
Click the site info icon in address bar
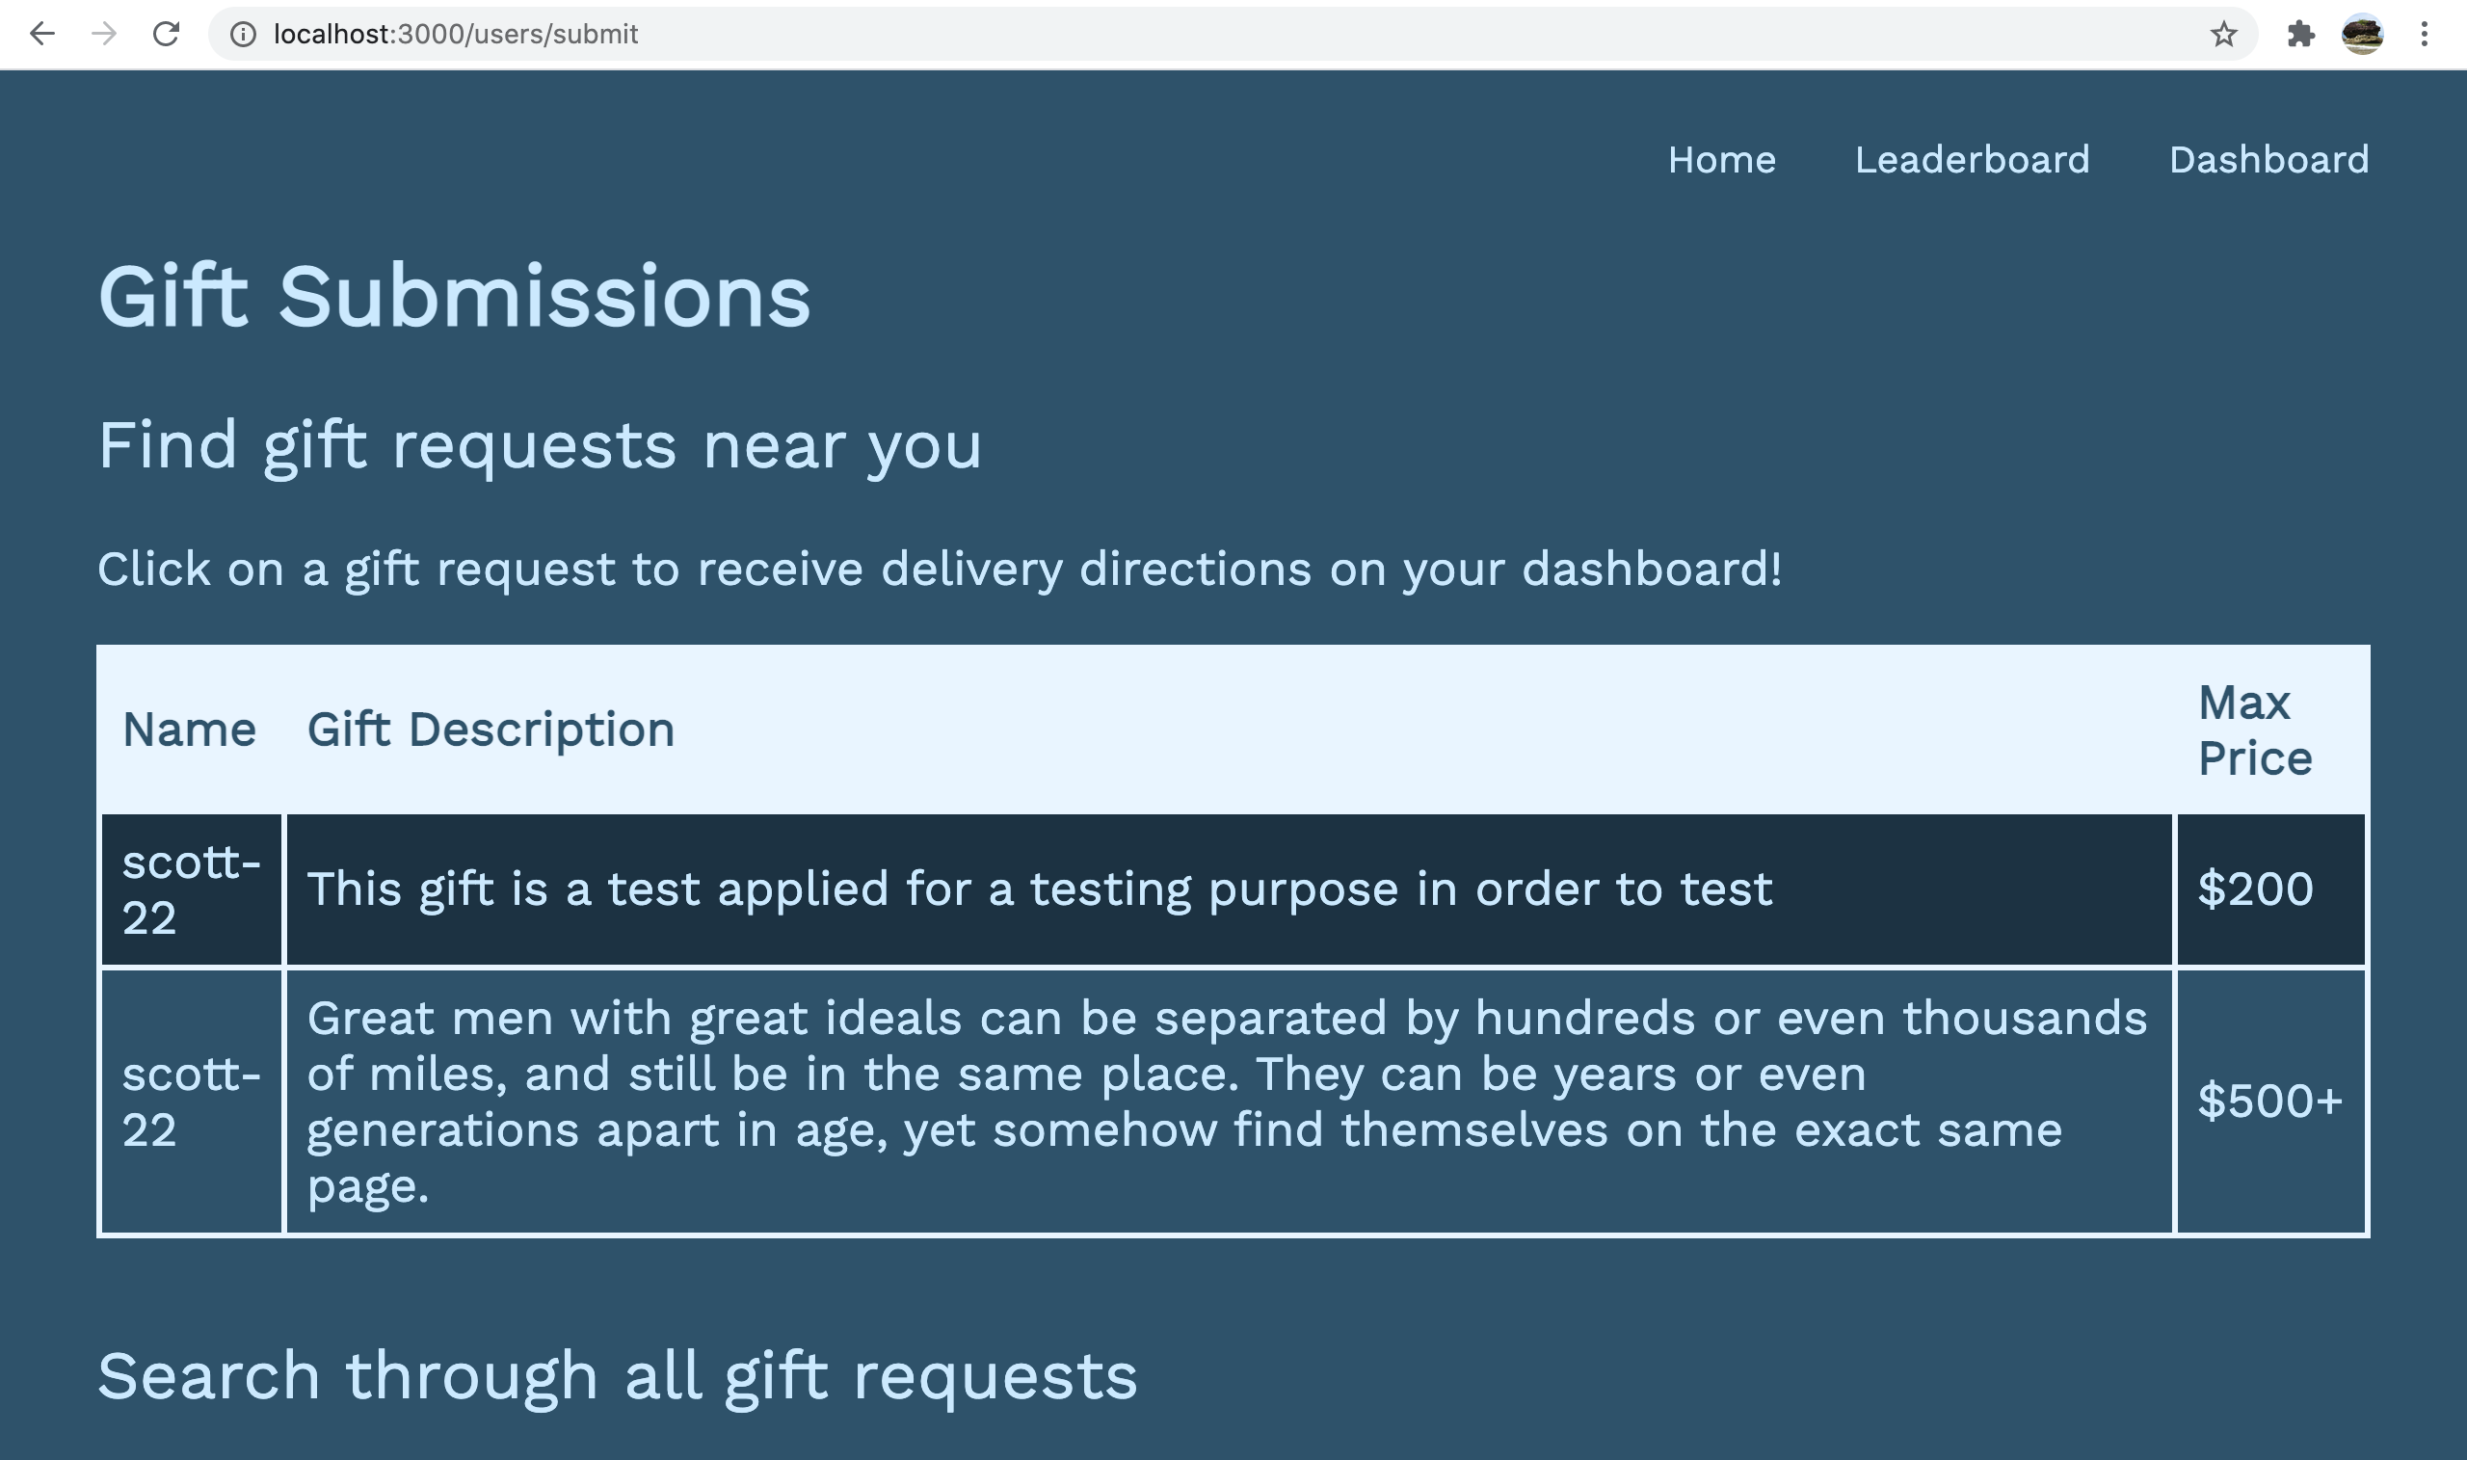[x=243, y=35]
